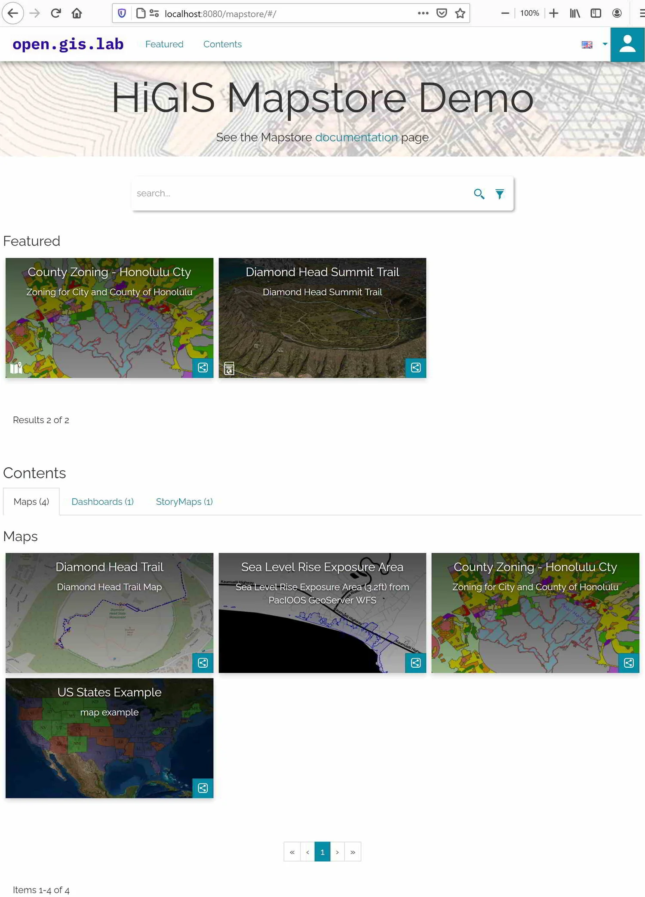Go to the browser home page
The height and width of the screenshot is (897, 645).
tap(77, 13)
